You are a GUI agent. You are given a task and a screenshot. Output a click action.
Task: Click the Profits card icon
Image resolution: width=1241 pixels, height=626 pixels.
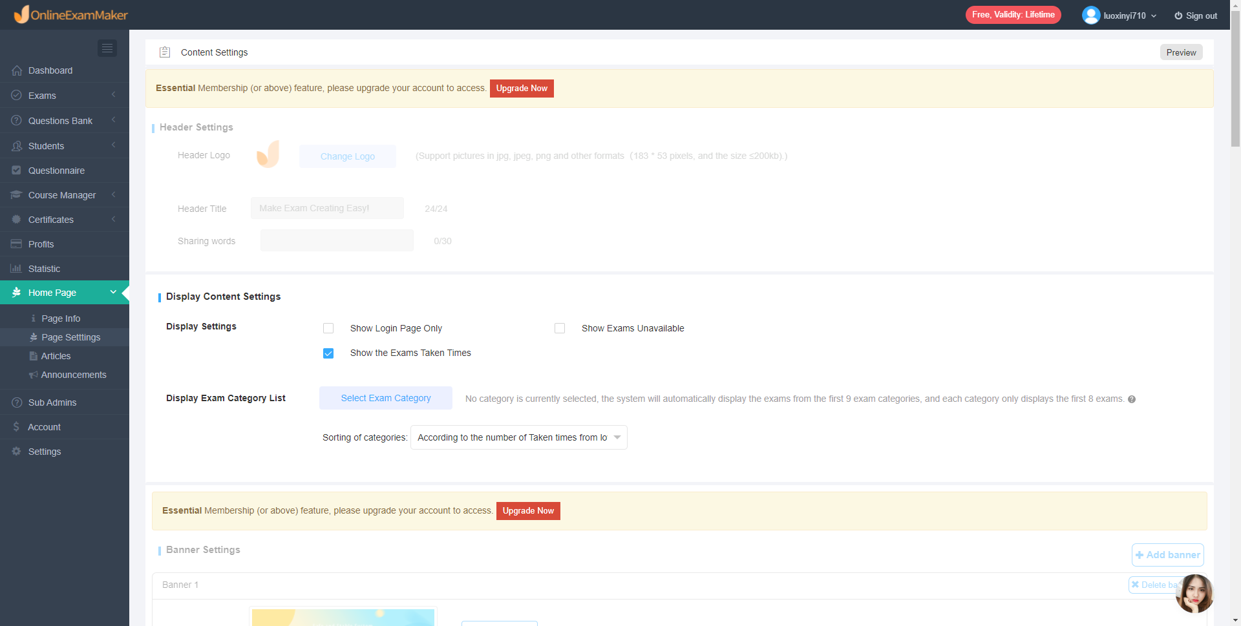pyautogui.click(x=16, y=244)
